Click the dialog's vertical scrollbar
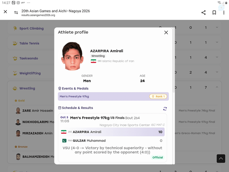The height and width of the screenshot is (172, 229). [174, 60]
